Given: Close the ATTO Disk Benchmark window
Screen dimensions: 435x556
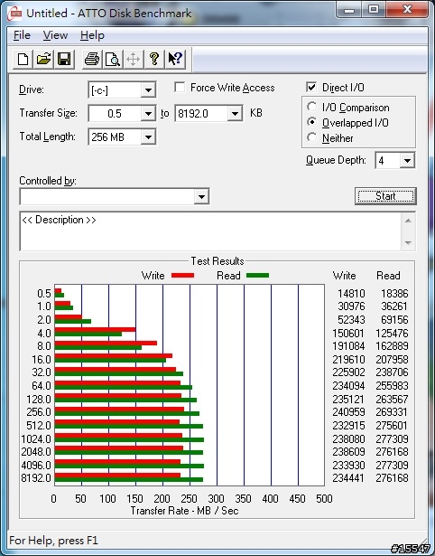Looking at the screenshot, I should (407, 10).
